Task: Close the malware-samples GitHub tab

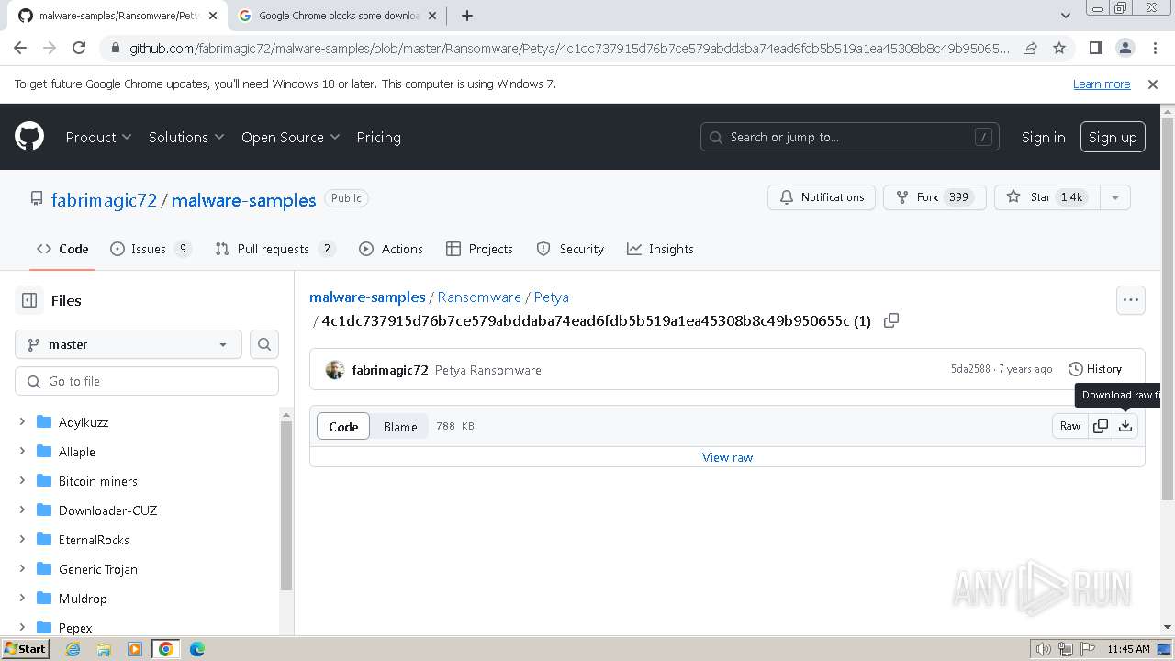Action: coord(213,16)
